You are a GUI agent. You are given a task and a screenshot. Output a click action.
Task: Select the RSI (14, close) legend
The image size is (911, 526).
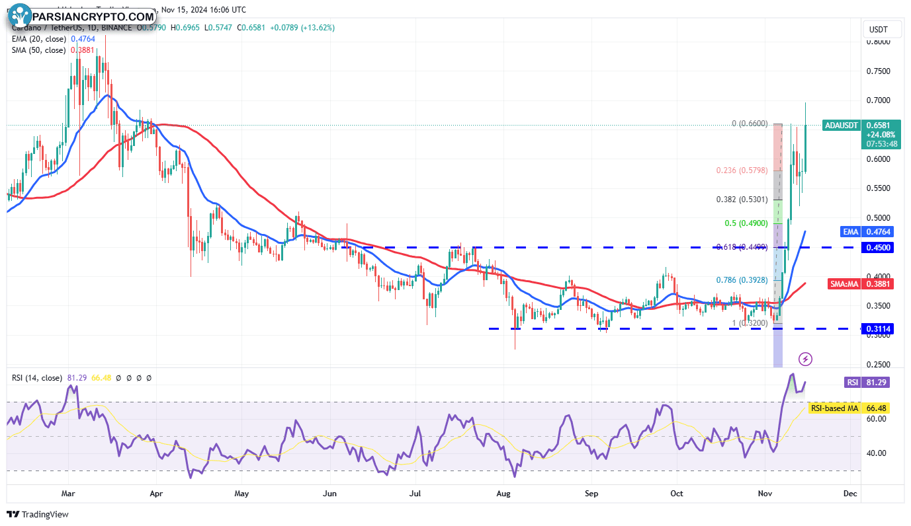(36, 378)
